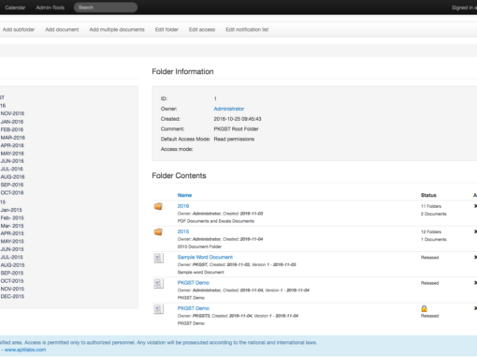Screen dimensions: 477x358
Task: Select JUL-2015 in the folder tree
Action: [12, 257]
